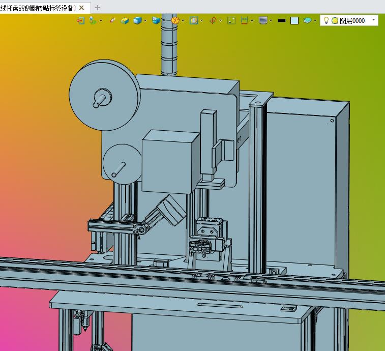Click the dimension measurement icon

click(244, 21)
